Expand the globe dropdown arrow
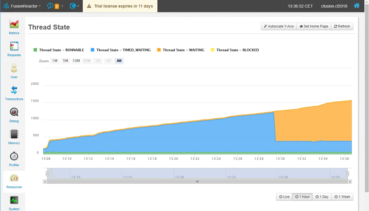 [78, 6]
